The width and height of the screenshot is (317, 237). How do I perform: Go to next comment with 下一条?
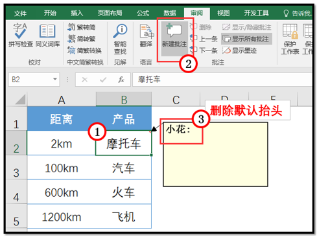pos(204,51)
